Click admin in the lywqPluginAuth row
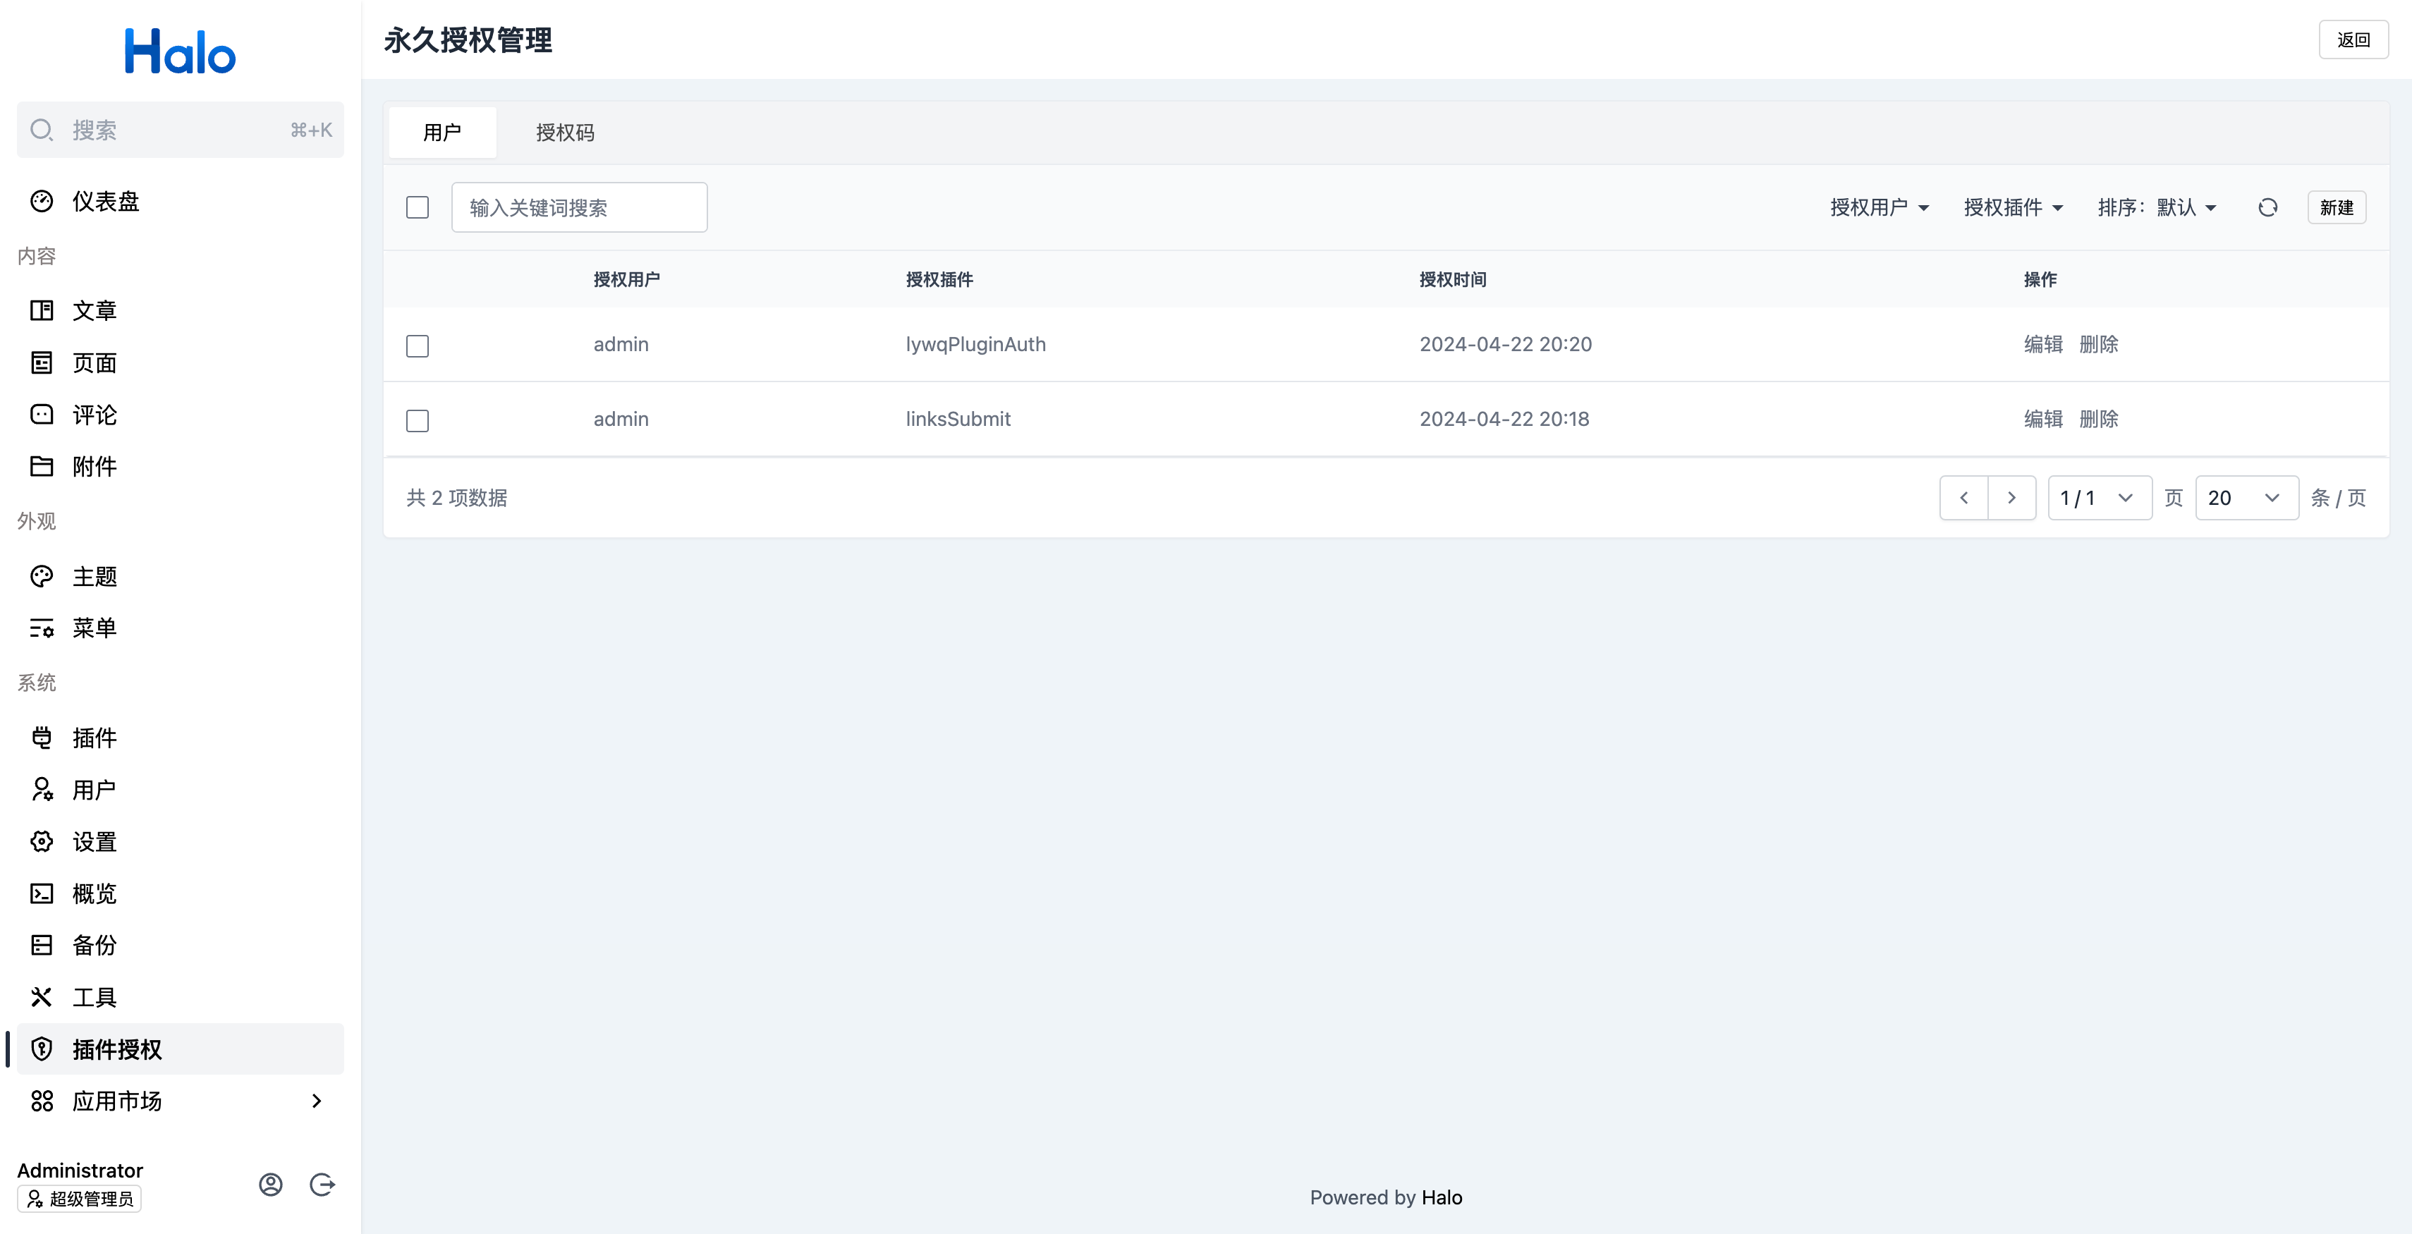Viewport: 2412px width, 1234px height. (x=621, y=345)
